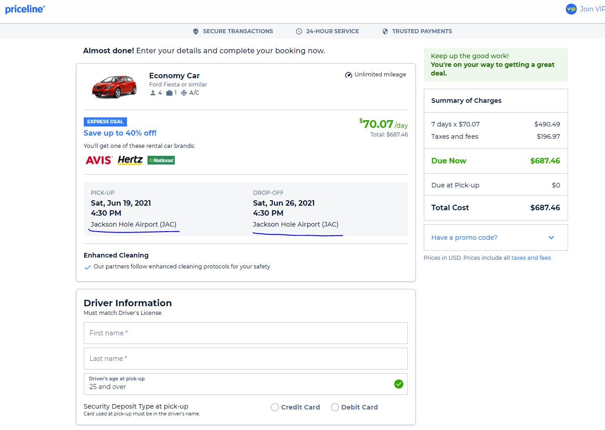605x430 pixels.
Task: Click the priceline logo
Action: pyautogui.click(x=25, y=9)
